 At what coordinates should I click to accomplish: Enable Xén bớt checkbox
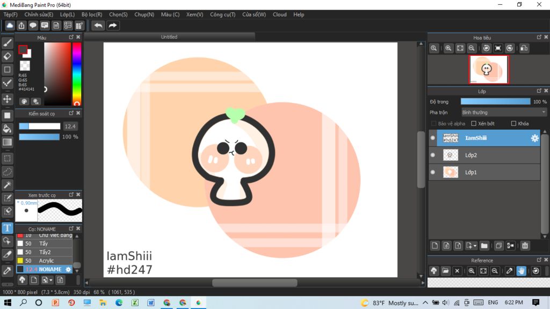click(474, 124)
